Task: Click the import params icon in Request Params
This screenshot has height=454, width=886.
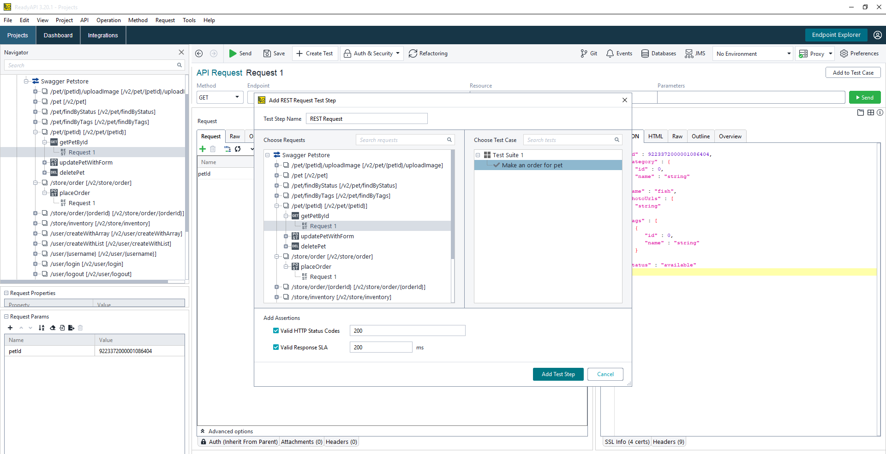Action: [x=62, y=328]
